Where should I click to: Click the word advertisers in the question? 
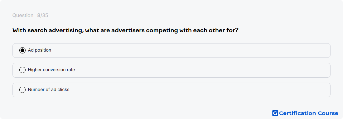tap(128, 30)
